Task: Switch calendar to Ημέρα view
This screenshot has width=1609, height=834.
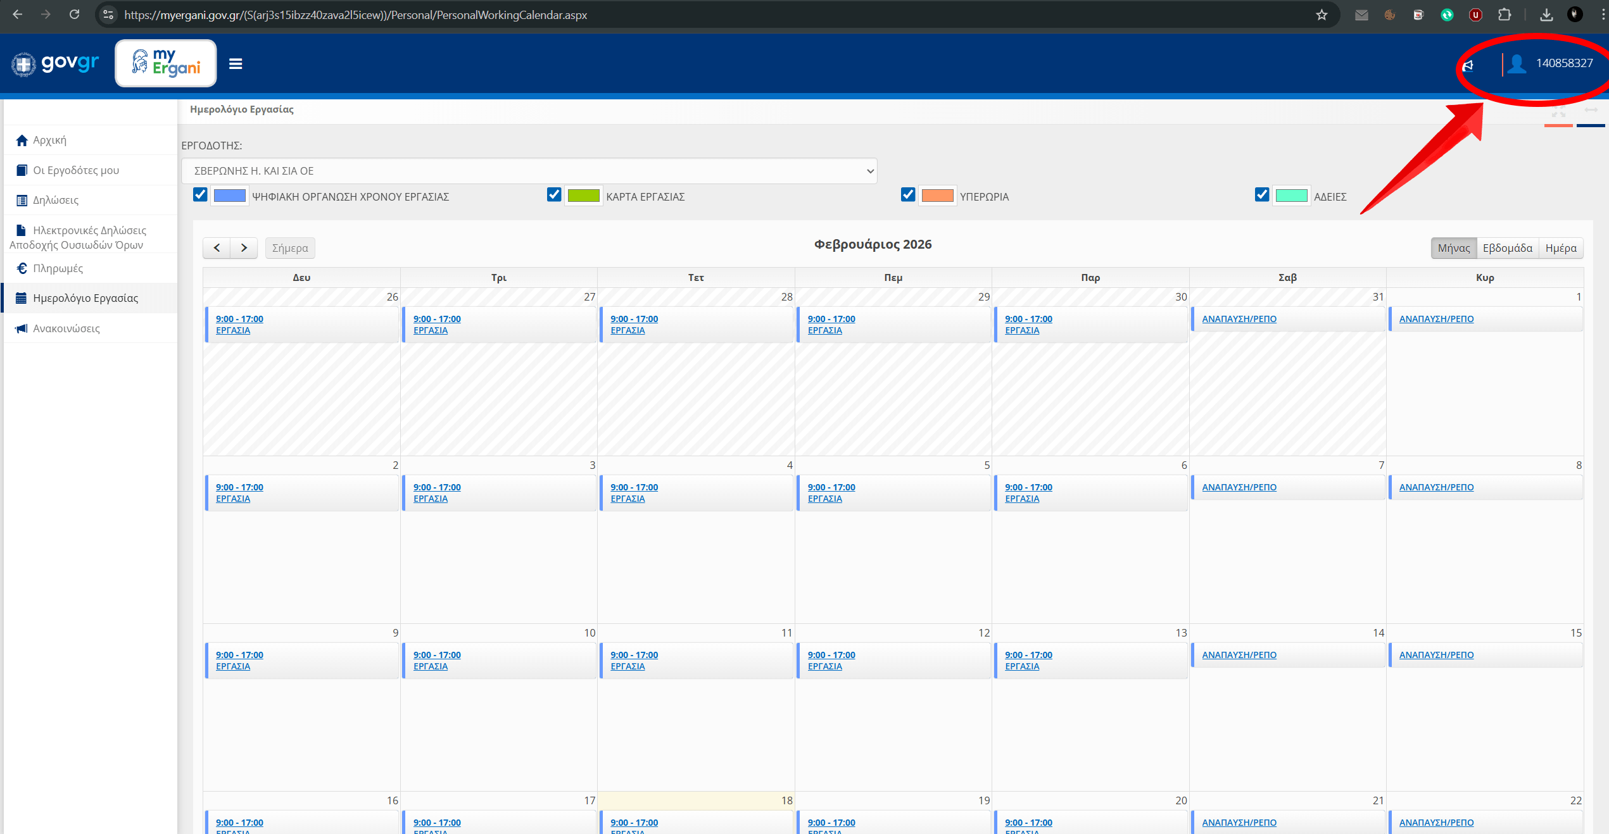Action: click(x=1560, y=248)
